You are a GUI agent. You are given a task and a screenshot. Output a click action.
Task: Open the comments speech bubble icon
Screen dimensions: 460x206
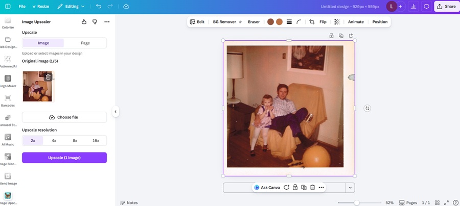point(426,7)
